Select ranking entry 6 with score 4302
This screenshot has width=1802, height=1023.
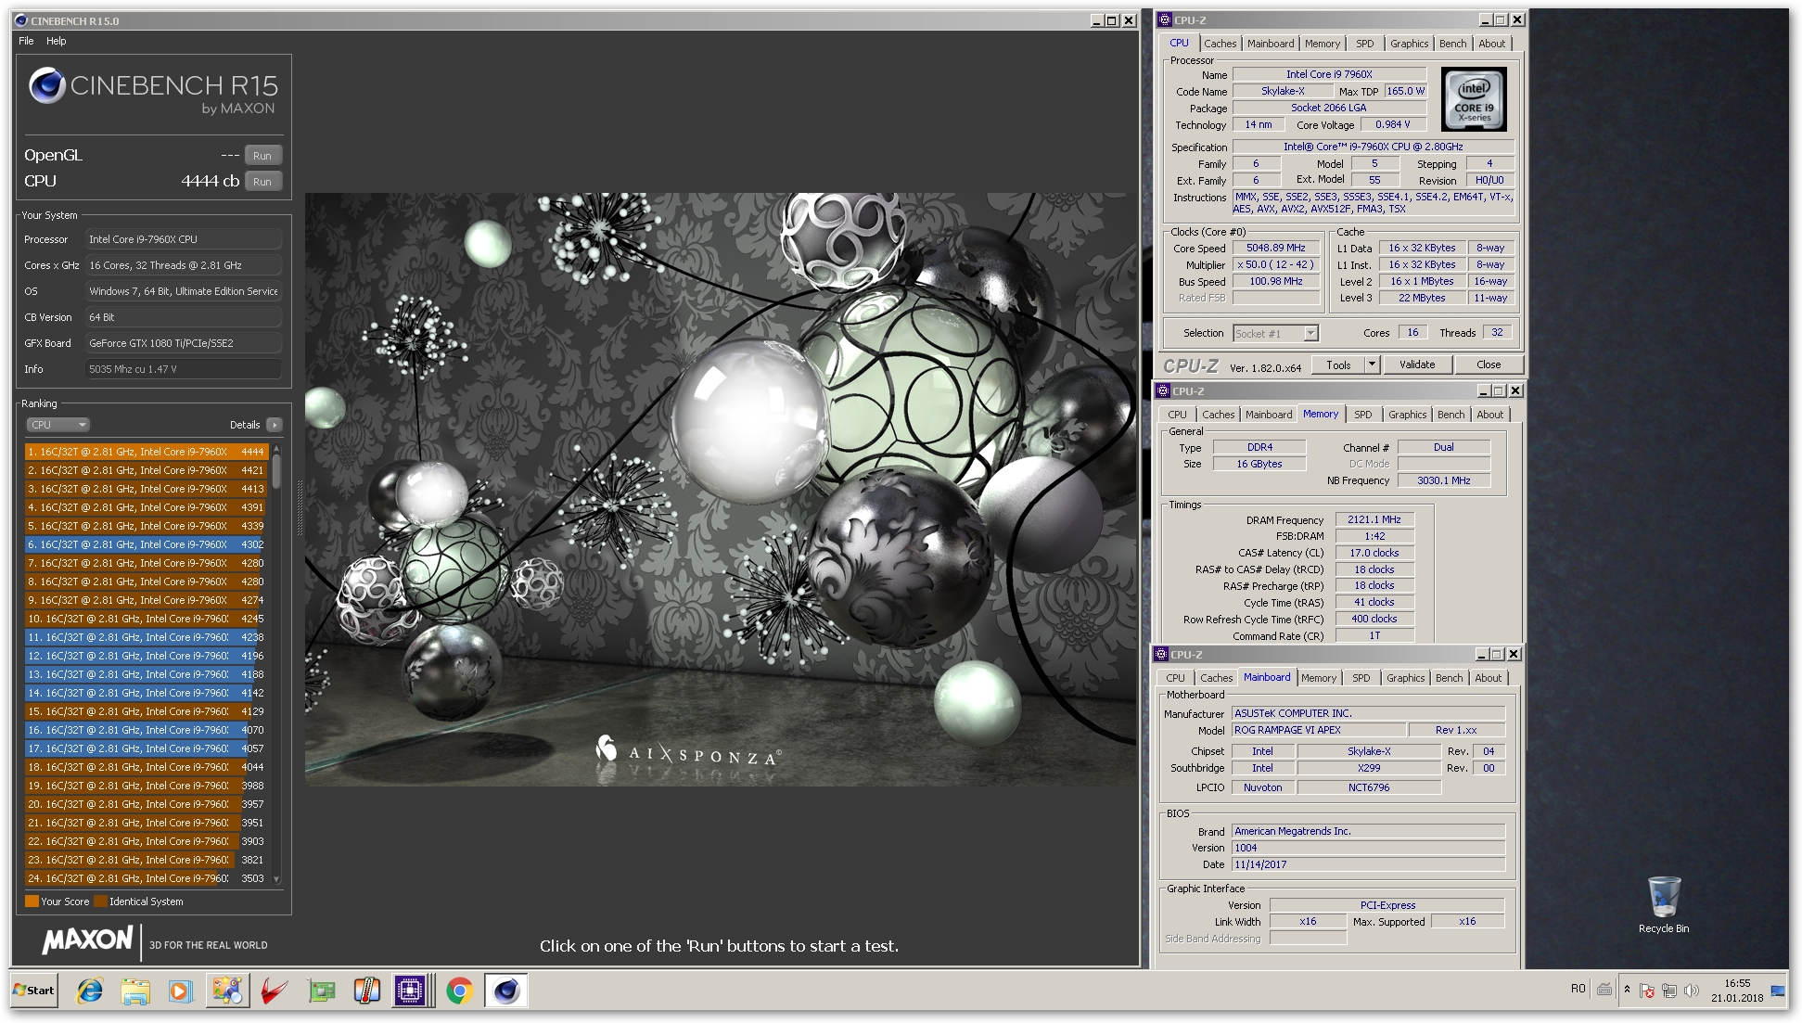click(147, 544)
